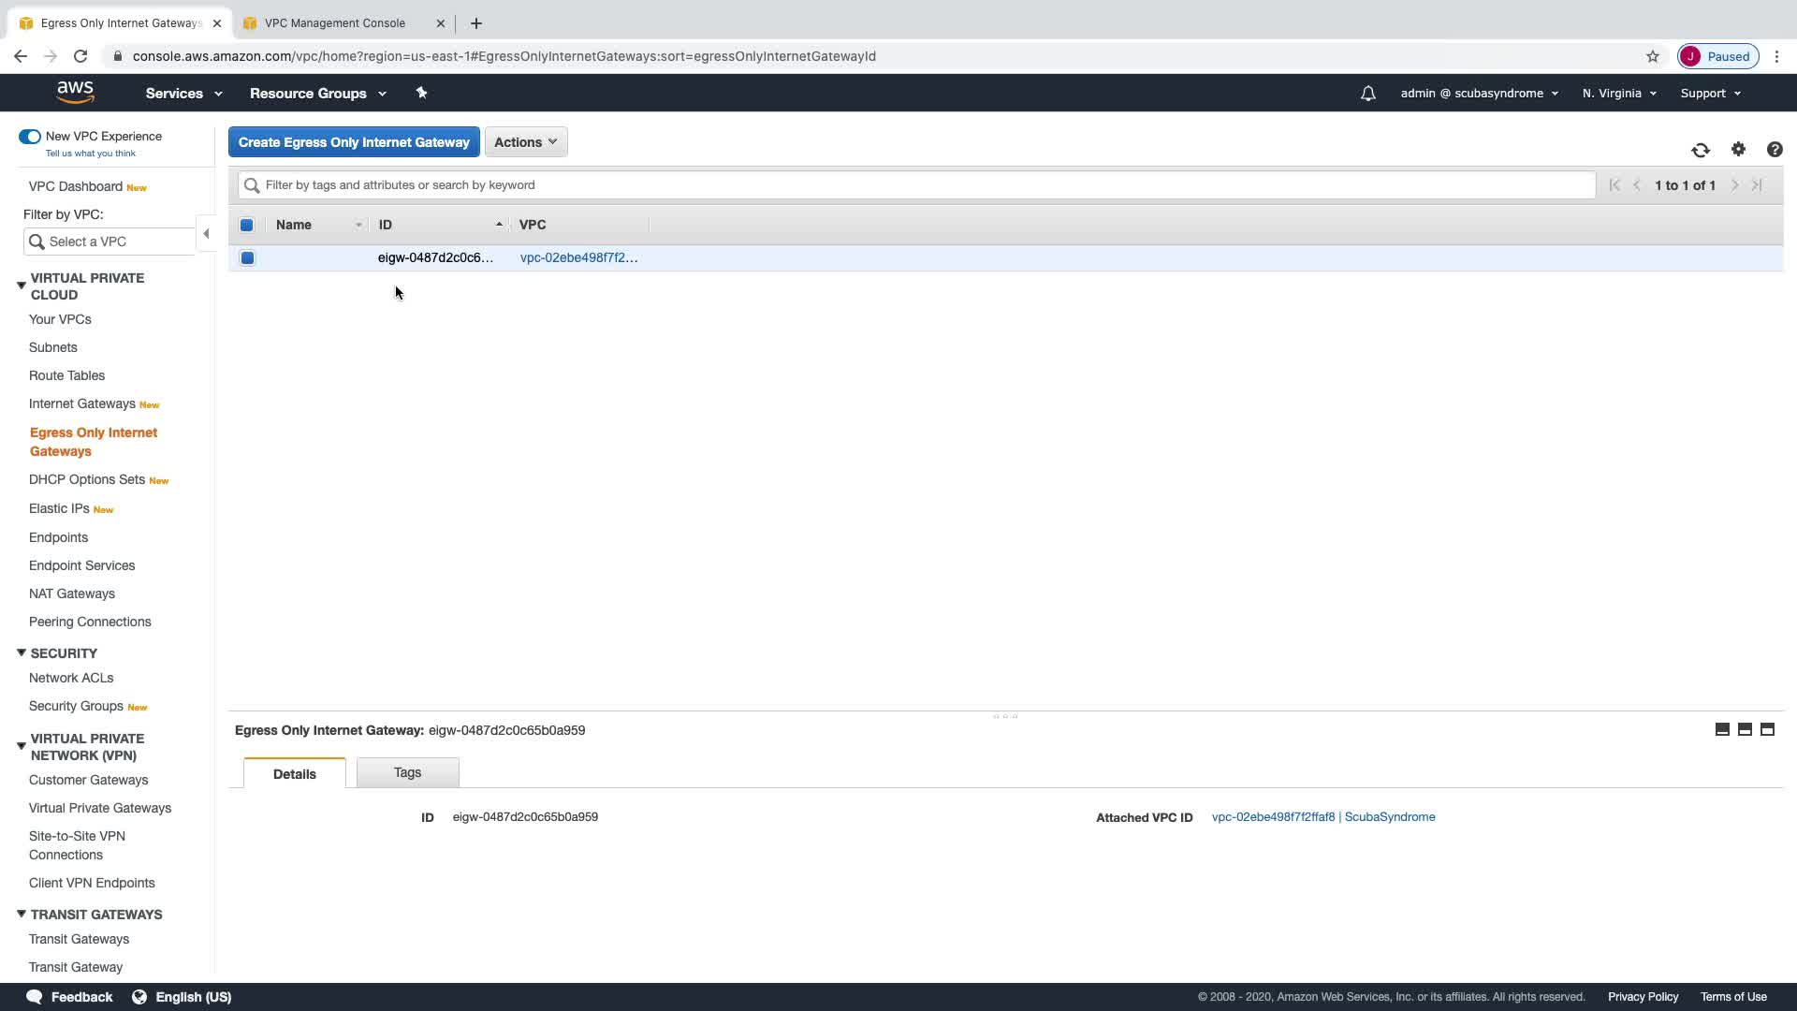This screenshot has height=1011, width=1797.
Task: Click the help question mark icon
Action: pos(1775,150)
